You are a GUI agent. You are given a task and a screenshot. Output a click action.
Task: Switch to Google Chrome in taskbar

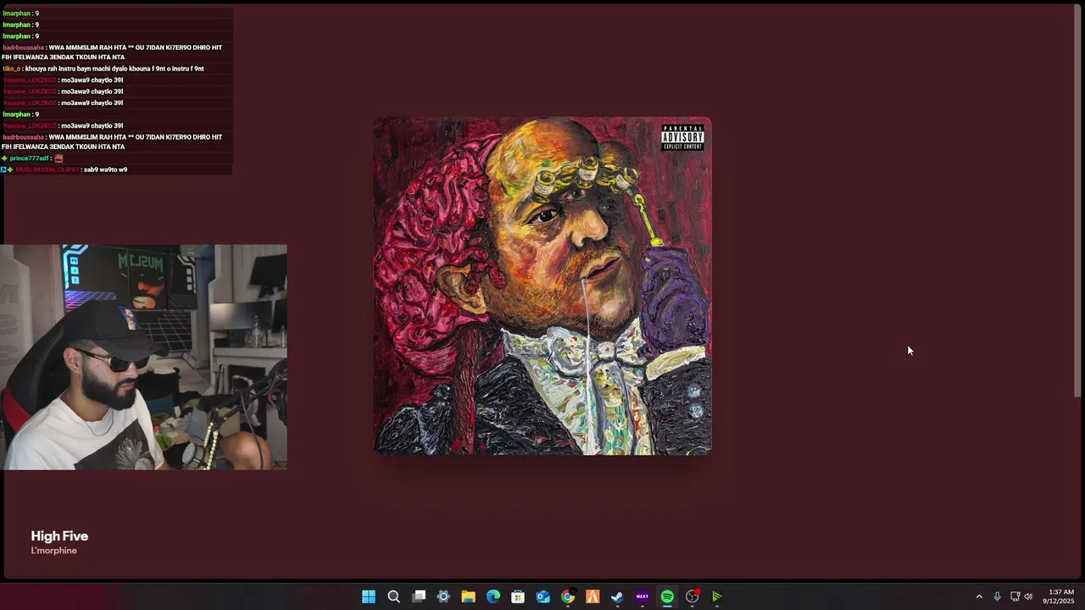point(568,596)
